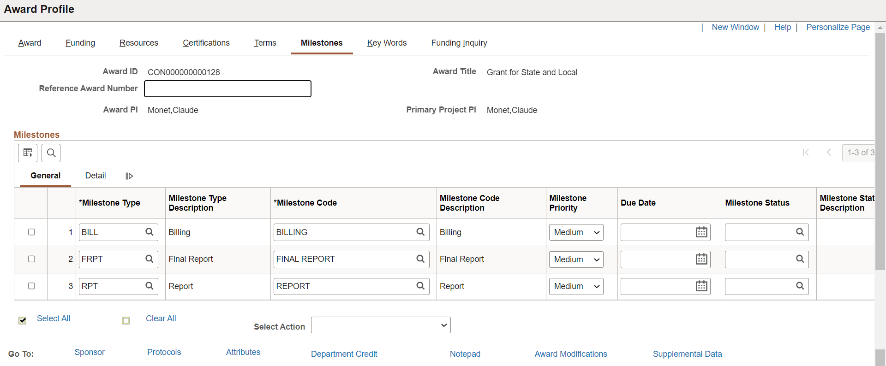Click the Reference Award Number field
This screenshot has width=886, height=366.
227,89
